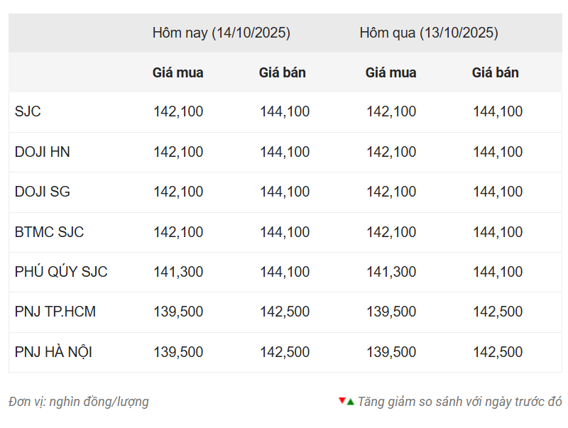Select the Hôm nay (14/10/2025) column header

[x=221, y=33]
